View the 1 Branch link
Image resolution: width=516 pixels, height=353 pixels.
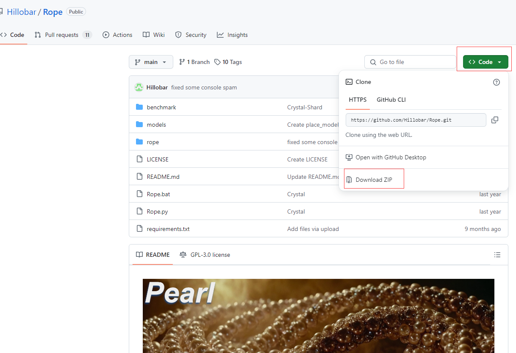tap(194, 62)
